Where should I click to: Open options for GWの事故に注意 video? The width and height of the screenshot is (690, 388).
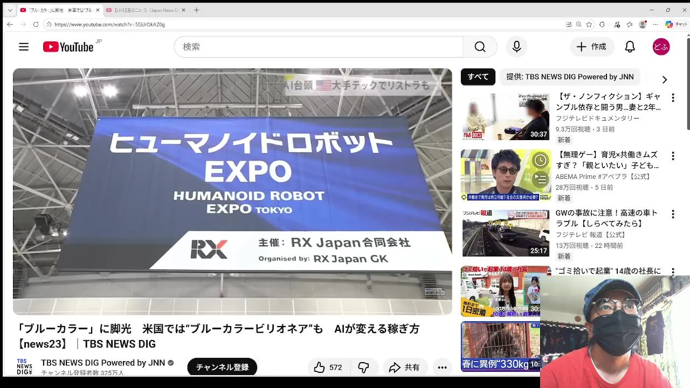tap(673, 214)
